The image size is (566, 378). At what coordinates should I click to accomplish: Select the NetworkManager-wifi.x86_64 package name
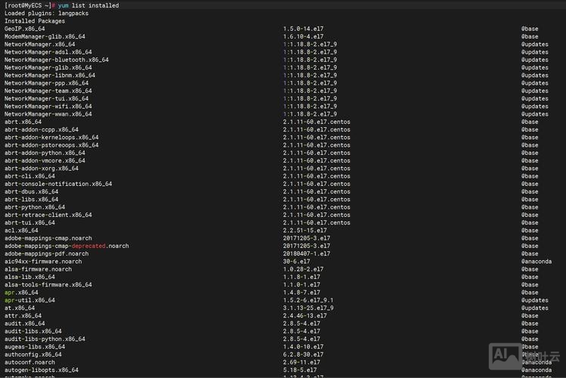pos(48,106)
